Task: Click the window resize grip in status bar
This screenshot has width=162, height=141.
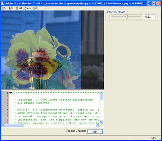Action: (159, 138)
